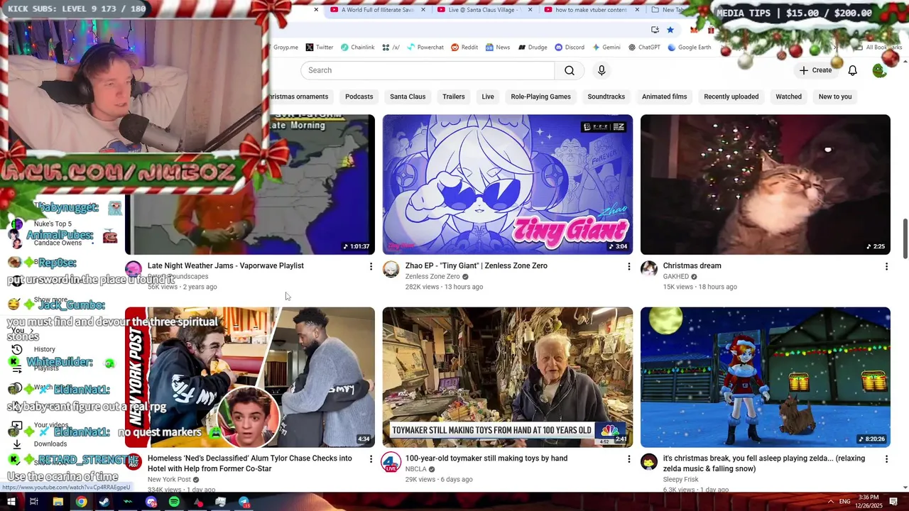Open Windows Start menu

11,502
